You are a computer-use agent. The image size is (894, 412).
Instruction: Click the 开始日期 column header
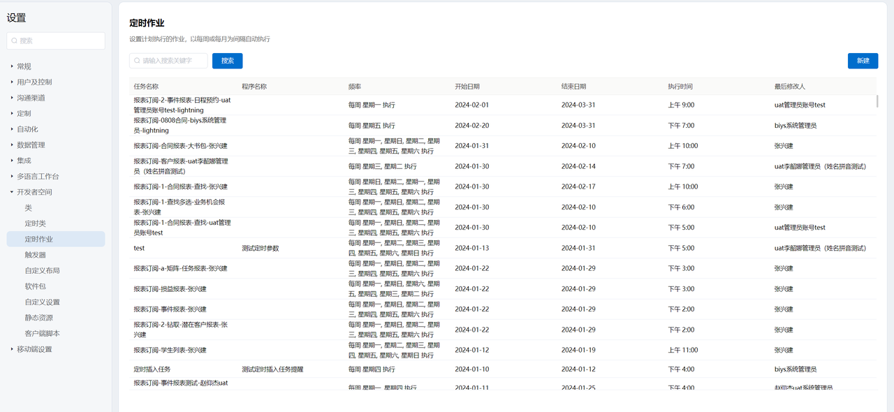(x=467, y=87)
